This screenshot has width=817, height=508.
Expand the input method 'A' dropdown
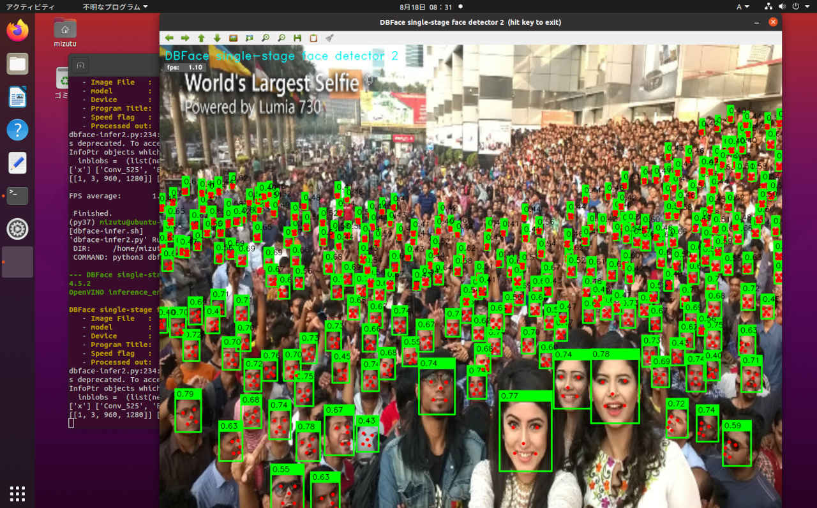point(743,6)
